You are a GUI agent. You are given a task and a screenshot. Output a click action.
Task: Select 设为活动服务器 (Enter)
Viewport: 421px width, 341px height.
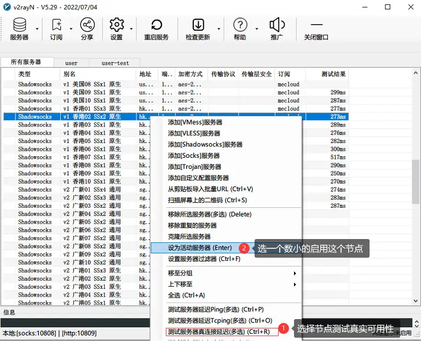coord(200,248)
